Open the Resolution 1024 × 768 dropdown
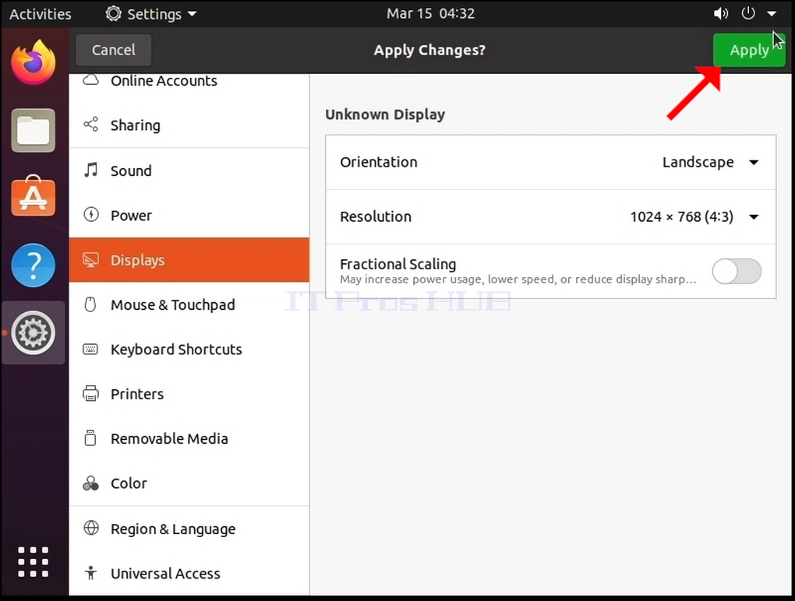795x601 pixels. (694, 216)
